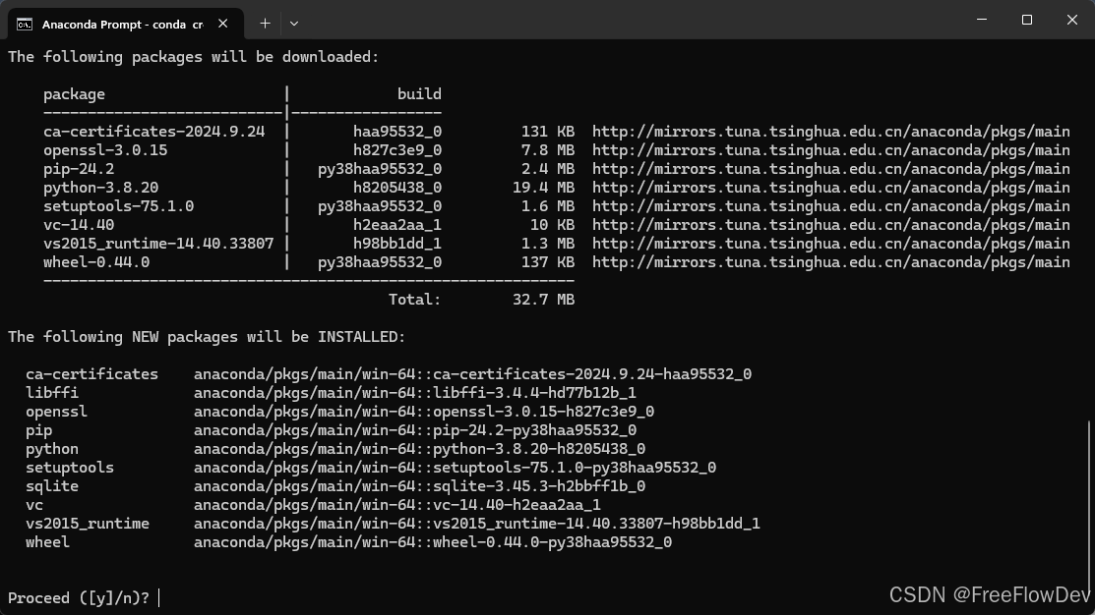1095x615 pixels.
Task: Maximize the terminal window
Action: pyautogui.click(x=1026, y=20)
